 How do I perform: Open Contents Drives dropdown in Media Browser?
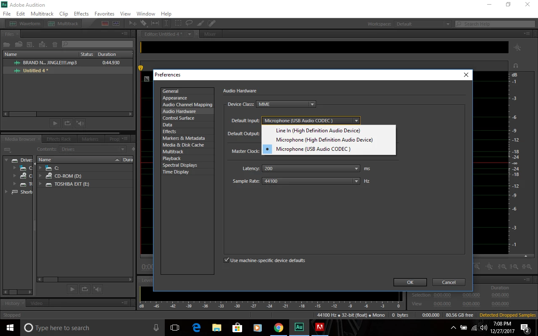[92, 149]
